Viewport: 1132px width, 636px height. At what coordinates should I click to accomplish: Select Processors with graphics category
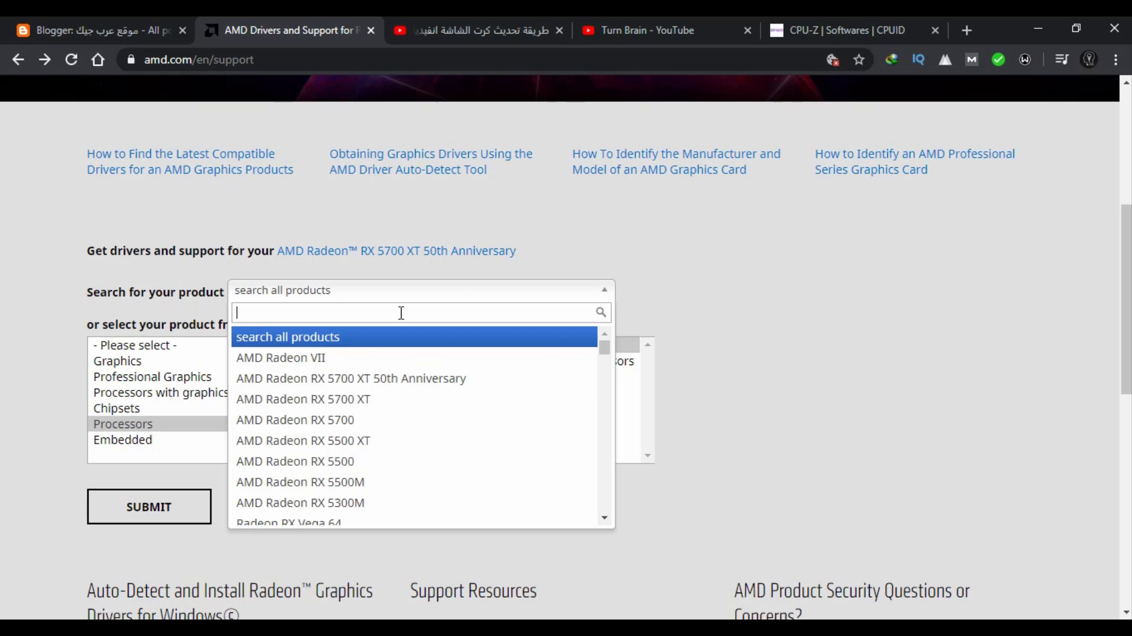pyautogui.click(x=158, y=392)
